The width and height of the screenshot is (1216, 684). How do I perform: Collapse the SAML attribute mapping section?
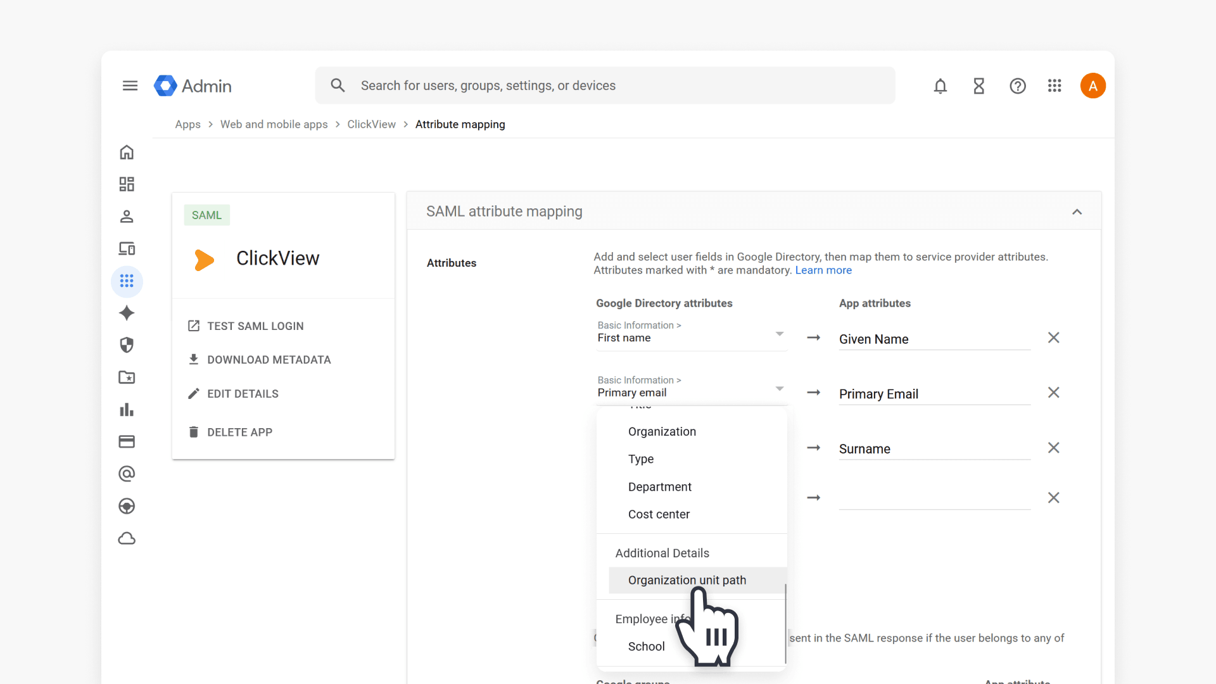(x=1077, y=212)
